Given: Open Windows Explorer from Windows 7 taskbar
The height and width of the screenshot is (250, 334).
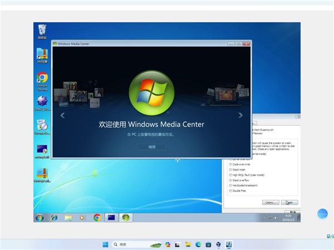Looking at the screenshot, I should (68, 218).
